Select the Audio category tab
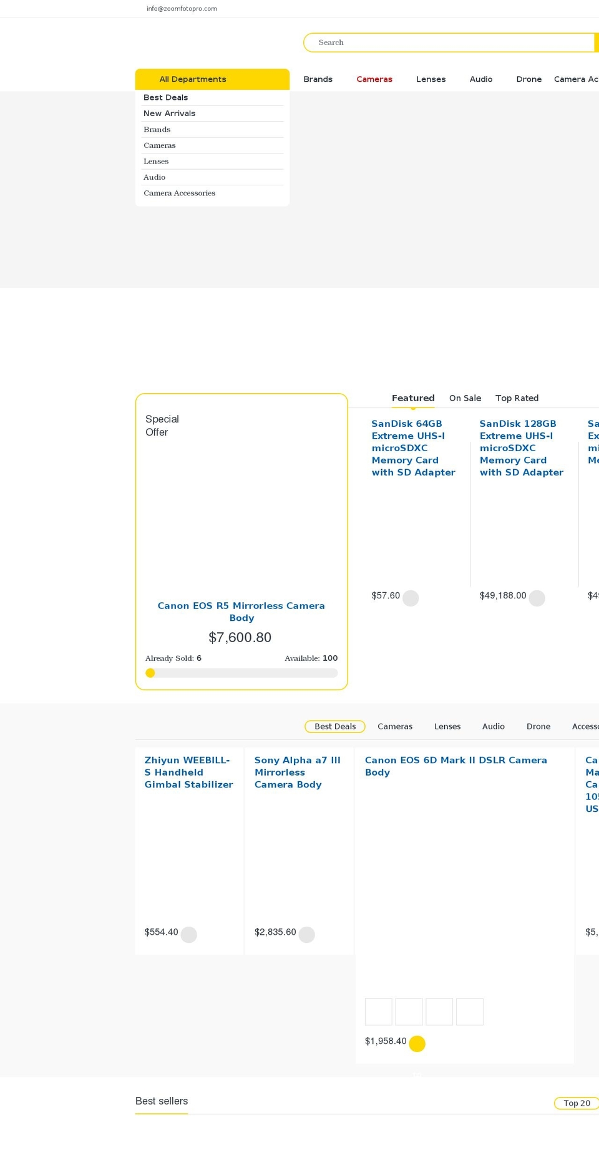Image resolution: width=599 pixels, height=1170 pixels. (x=493, y=726)
